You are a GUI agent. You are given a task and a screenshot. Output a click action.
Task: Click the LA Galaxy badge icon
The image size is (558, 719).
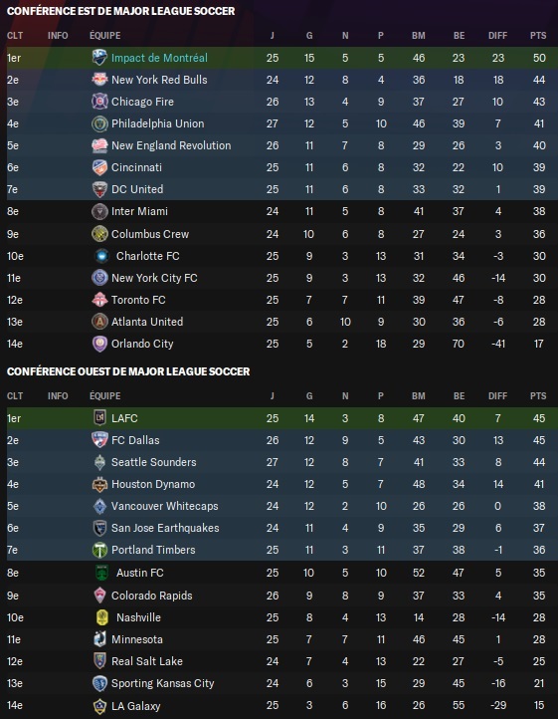(x=99, y=706)
